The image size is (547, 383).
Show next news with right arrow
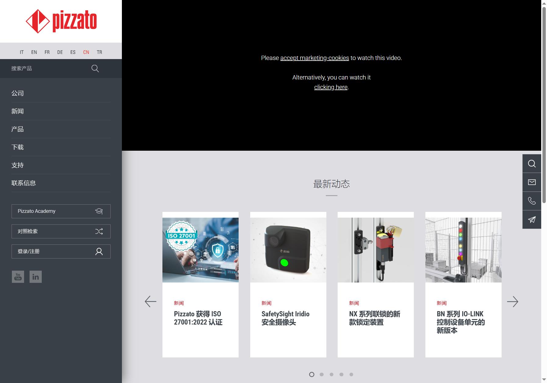click(x=513, y=302)
